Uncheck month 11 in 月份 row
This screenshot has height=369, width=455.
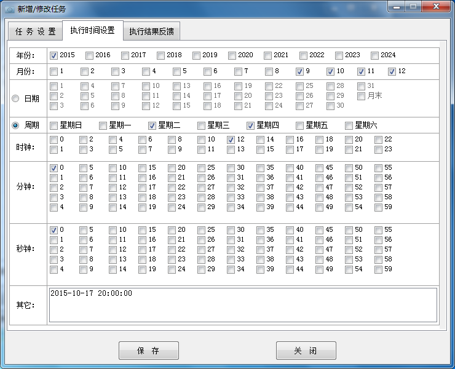coord(361,71)
